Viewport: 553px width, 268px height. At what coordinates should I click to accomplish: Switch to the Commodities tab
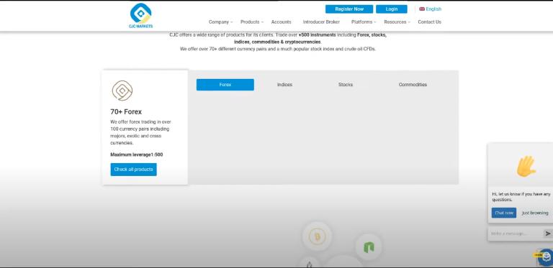(413, 85)
